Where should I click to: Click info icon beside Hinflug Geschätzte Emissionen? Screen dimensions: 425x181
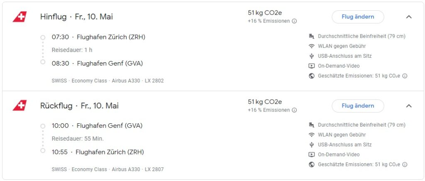point(405,76)
